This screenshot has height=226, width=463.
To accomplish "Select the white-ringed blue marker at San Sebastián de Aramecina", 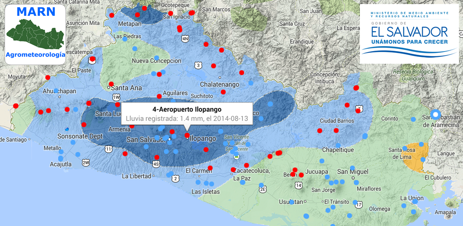I will tap(435, 114).
